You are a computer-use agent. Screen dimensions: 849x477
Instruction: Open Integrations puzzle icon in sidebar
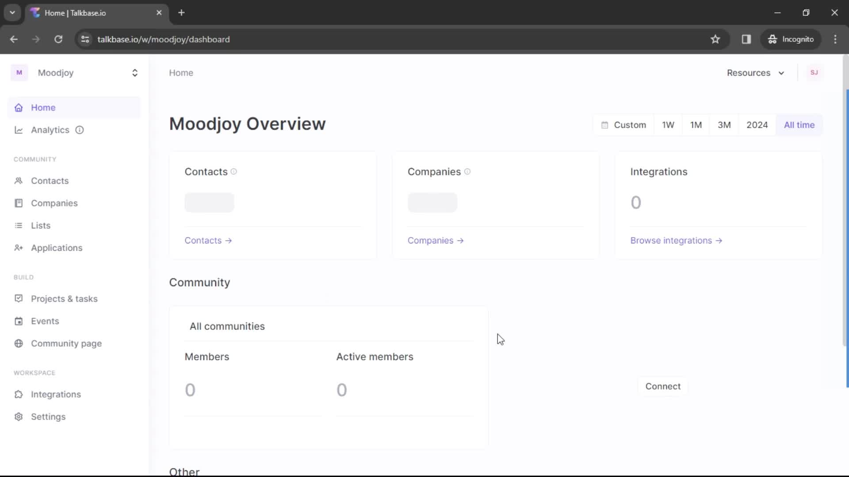click(x=19, y=394)
